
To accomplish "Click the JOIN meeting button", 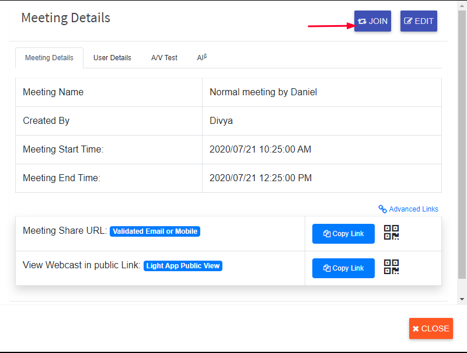I will pos(372,21).
